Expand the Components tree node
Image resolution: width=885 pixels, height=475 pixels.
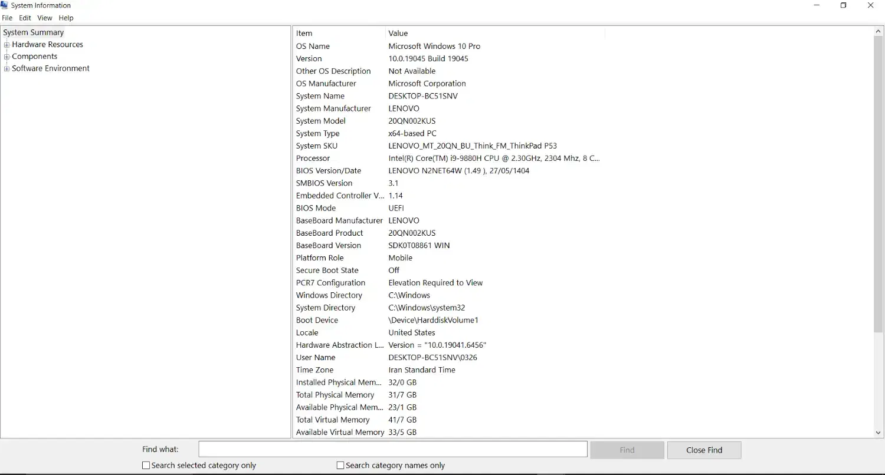[x=6, y=57]
